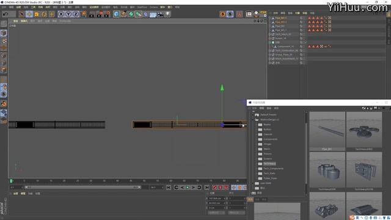
Task: Select the Rotate tool in the toolbar
Action: [x=44, y=14]
